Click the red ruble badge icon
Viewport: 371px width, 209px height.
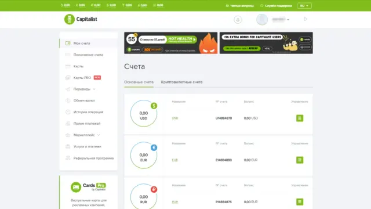click(154, 189)
